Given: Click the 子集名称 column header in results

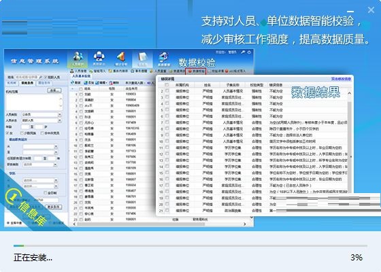Looking at the screenshot, I should (233, 85).
